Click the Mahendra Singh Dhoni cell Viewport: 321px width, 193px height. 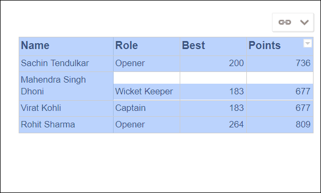pyautogui.click(x=66, y=86)
